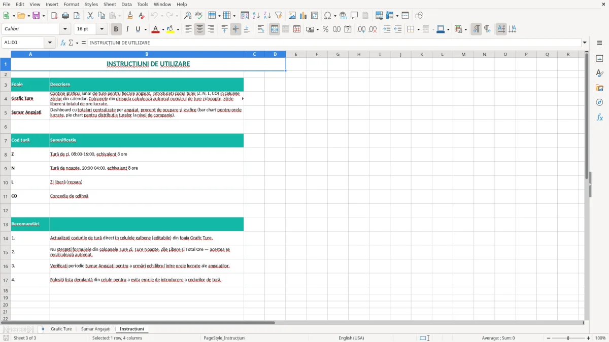Expand the formula bar with its arrow
The height and width of the screenshot is (342, 609).
click(x=585, y=43)
